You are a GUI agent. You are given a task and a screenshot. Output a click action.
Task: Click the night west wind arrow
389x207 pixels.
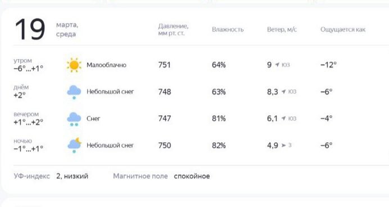click(283, 145)
